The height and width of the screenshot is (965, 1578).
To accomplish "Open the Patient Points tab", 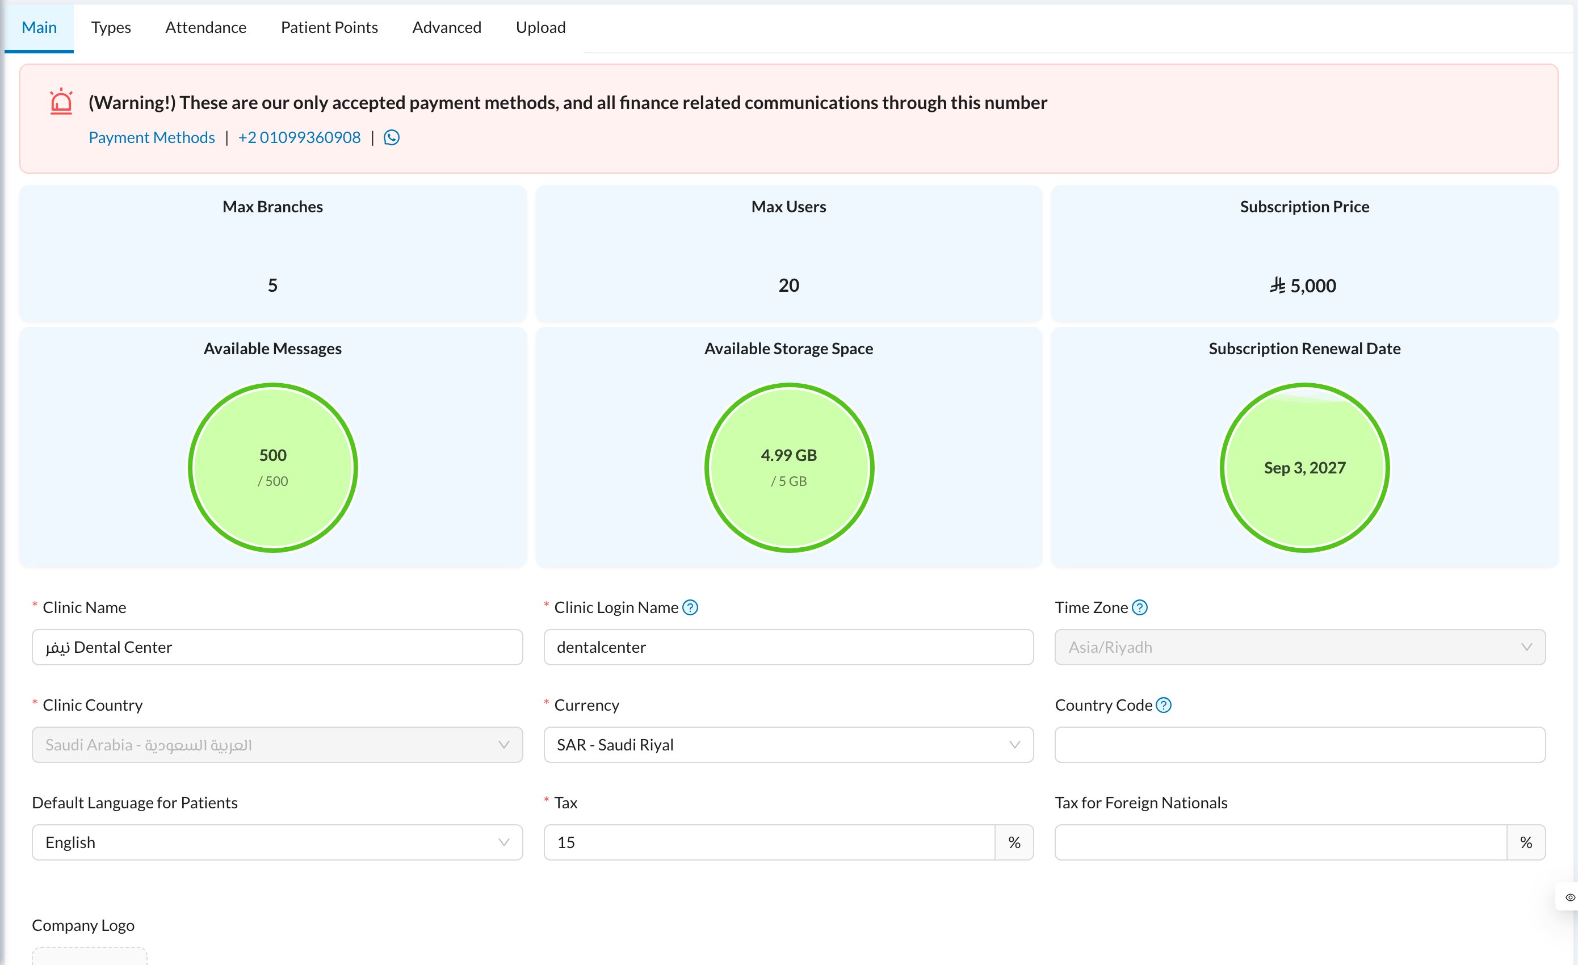I will (329, 28).
